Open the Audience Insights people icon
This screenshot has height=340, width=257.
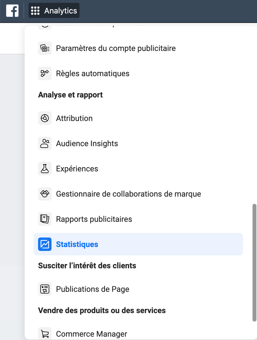pyautogui.click(x=45, y=143)
